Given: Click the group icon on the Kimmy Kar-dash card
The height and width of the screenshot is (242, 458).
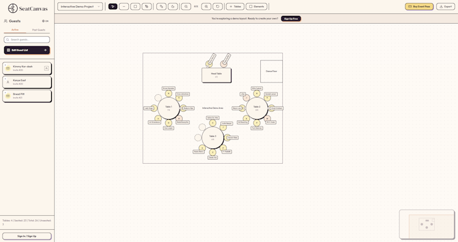Looking at the screenshot, I should point(46,68).
